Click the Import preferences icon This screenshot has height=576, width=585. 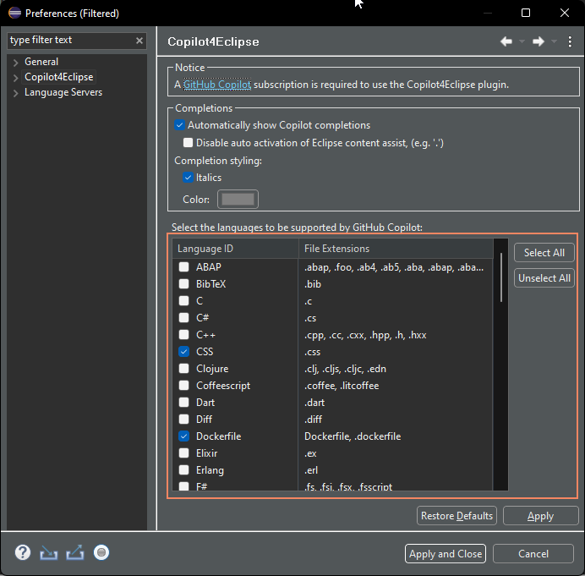[49, 553]
